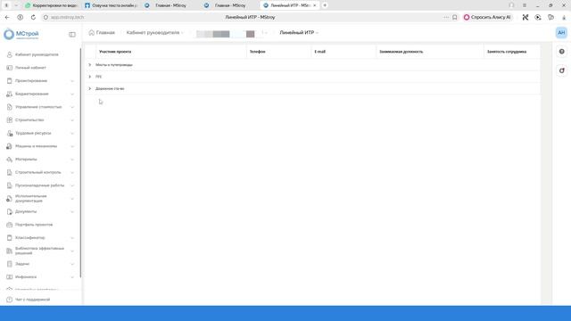This screenshot has width=571, height=321.
Task: Click the Спросить Алису AI button
Action: (487, 17)
